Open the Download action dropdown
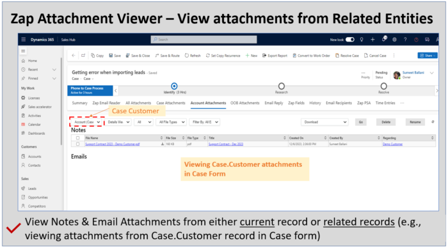Screen dimensions: 448x248 pos(324,122)
